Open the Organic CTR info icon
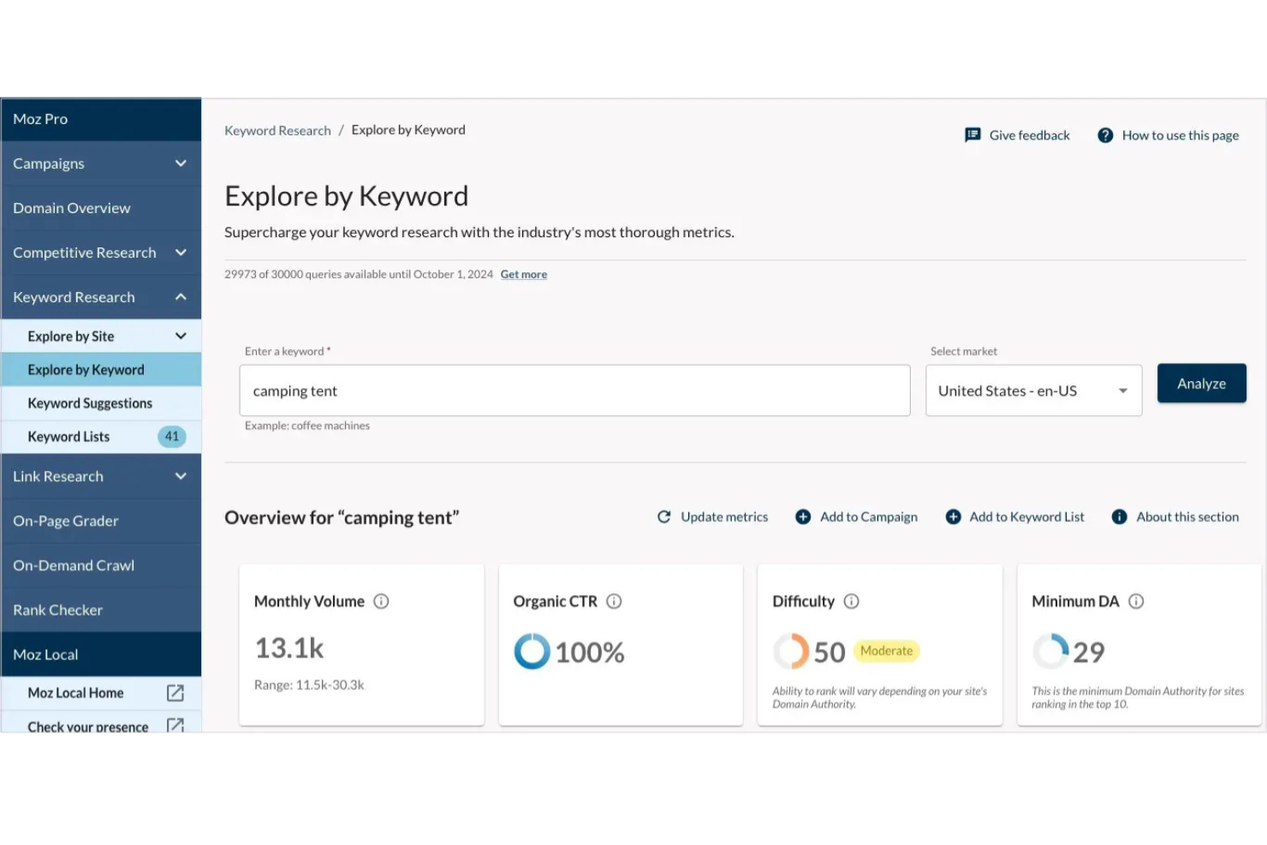 coord(614,602)
